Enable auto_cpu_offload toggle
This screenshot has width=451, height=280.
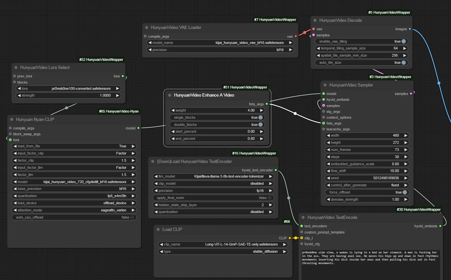[132, 217]
